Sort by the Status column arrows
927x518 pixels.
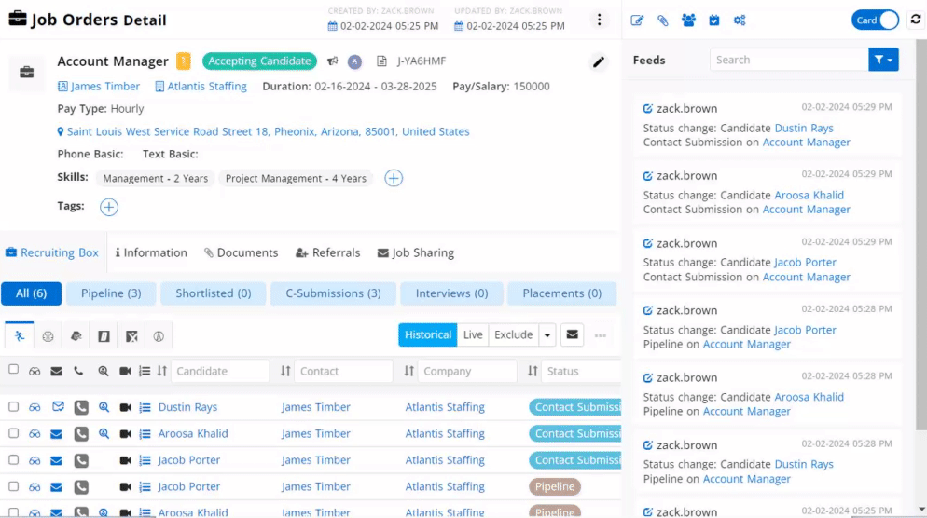[x=533, y=371]
